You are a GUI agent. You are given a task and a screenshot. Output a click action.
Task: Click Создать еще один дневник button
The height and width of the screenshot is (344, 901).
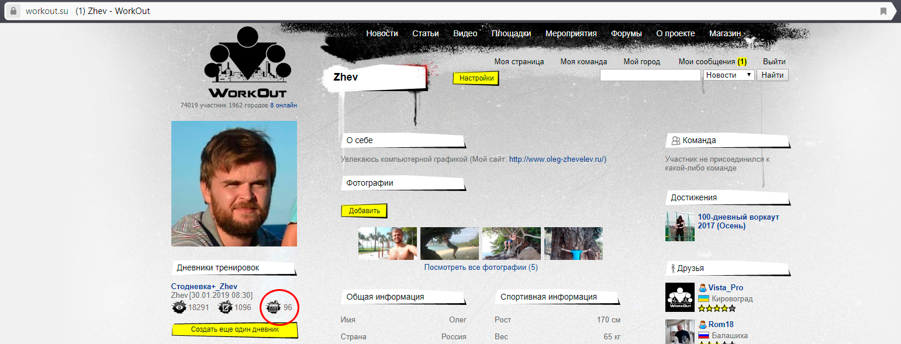click(x=235, y=329)
